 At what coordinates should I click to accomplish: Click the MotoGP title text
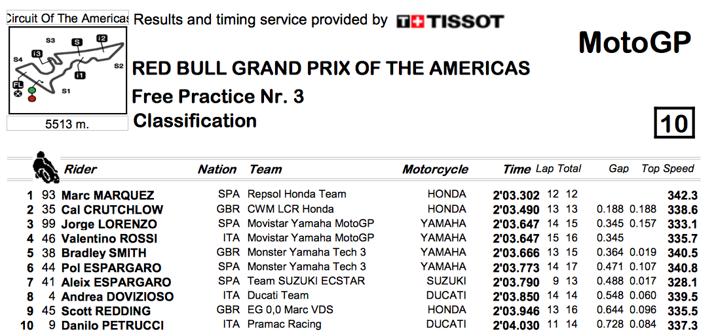(635, 42)
